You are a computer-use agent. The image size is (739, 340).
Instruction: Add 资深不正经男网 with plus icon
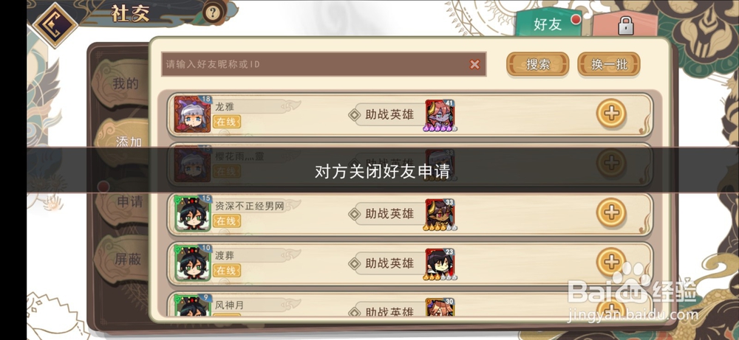click(611, 212)
